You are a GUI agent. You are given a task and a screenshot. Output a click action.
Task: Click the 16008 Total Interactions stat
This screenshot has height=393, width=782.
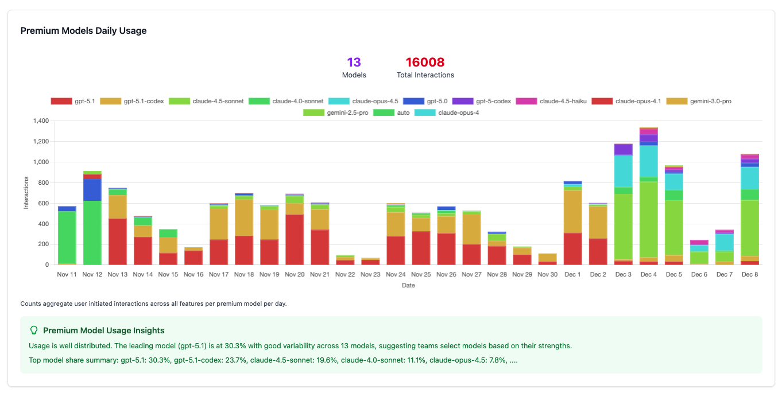tap(425, 62)
